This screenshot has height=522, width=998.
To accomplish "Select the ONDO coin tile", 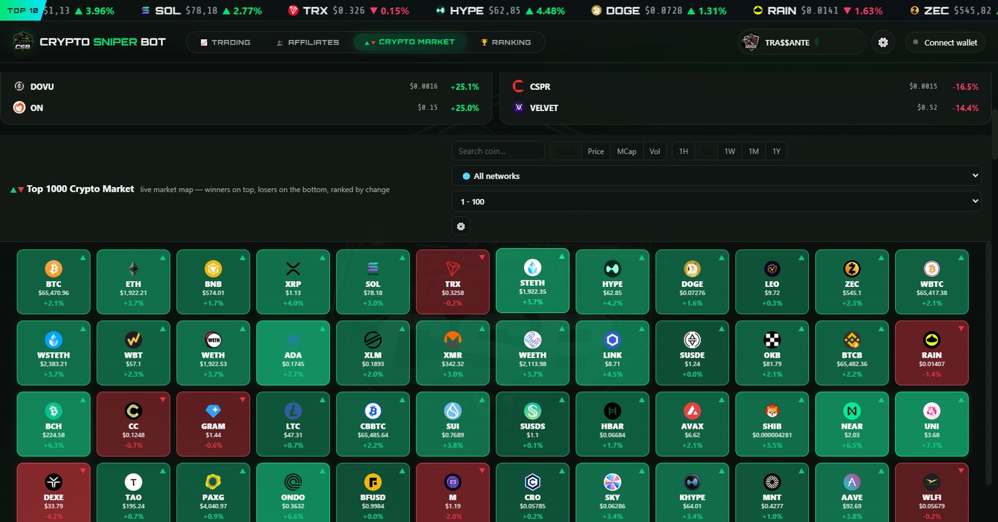I will (293, 493).
